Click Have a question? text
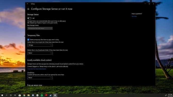Screen dimensions: 173x97 tap(137, 14)
